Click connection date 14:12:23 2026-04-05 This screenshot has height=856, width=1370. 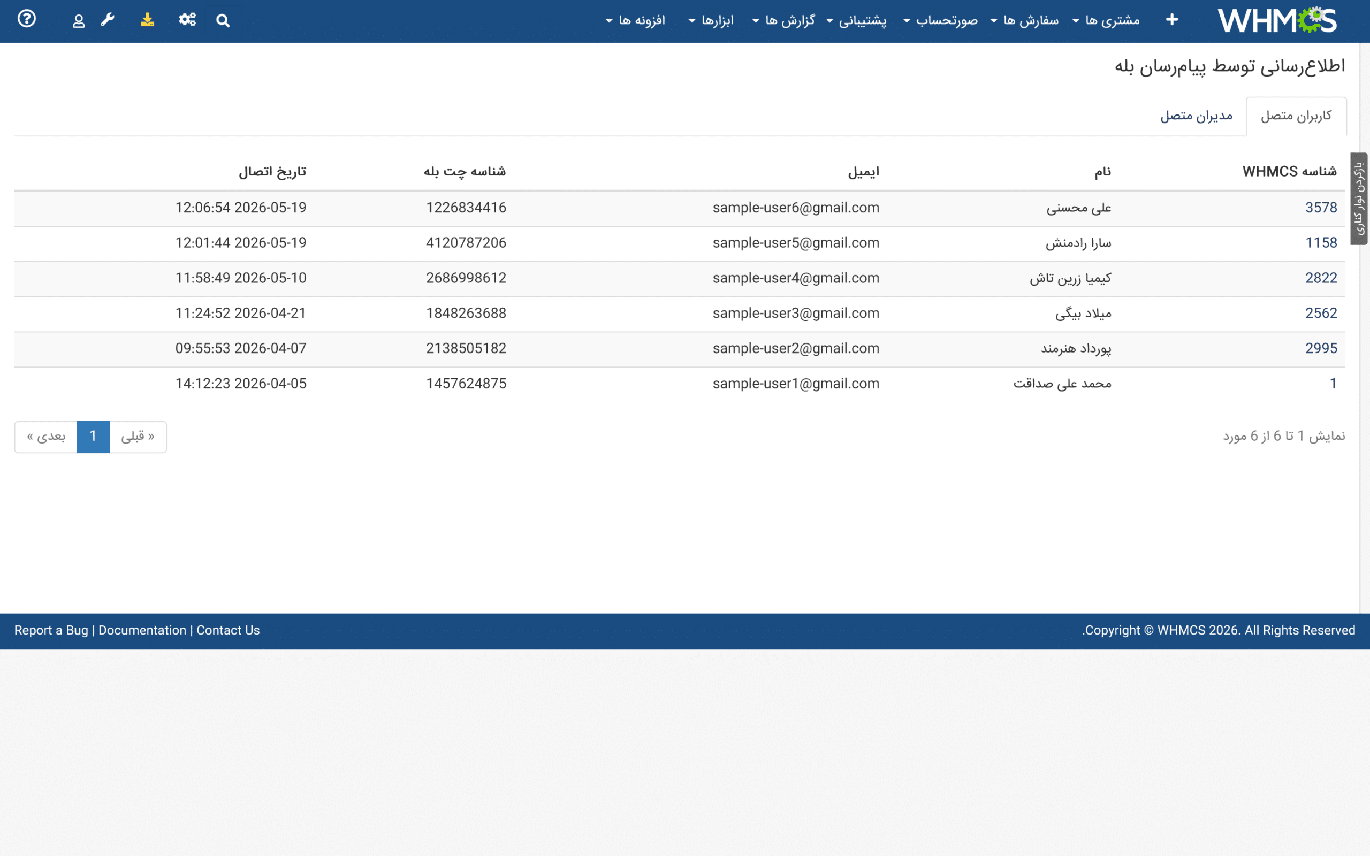241,384
